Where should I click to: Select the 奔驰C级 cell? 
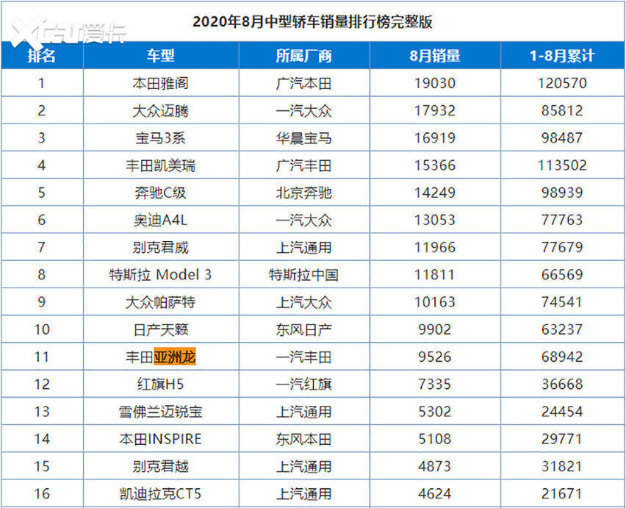coord(160,193)
